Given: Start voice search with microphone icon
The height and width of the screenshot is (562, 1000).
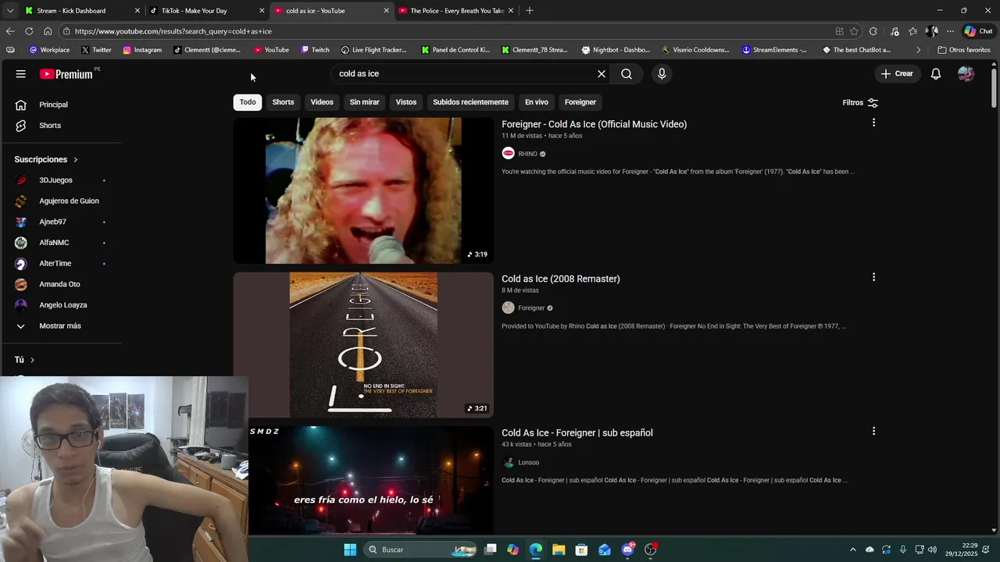Looking at the screenshot, I should (662, 74).
